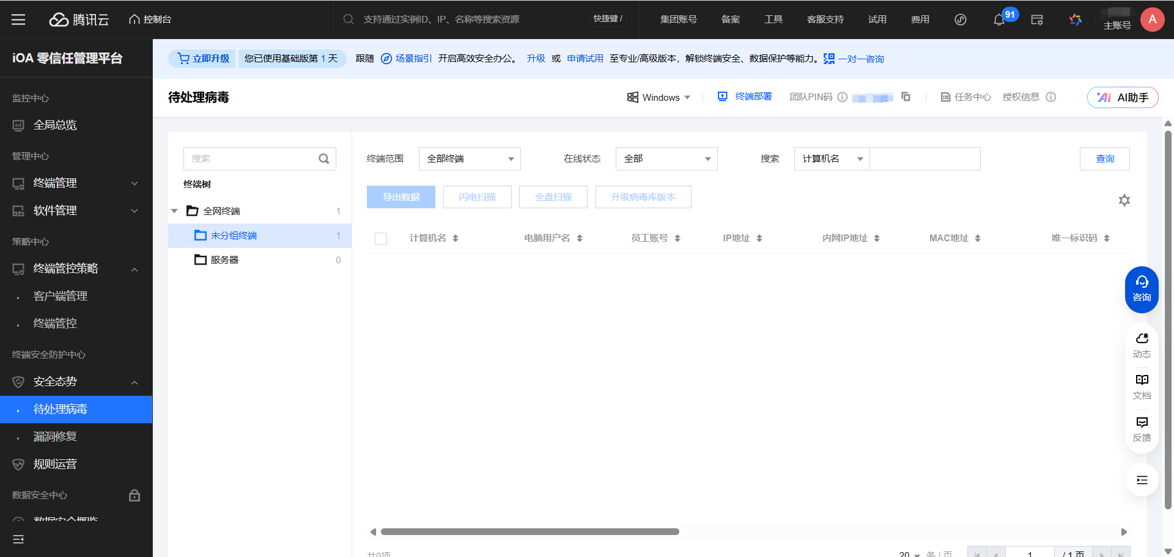This screenshot has height=557, width=1174.
Task: Collapse the sidebar with bottom-left icon
Action: pos(18,539)
